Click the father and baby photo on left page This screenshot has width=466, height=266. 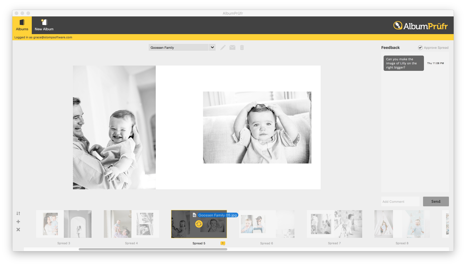point(114,127)
